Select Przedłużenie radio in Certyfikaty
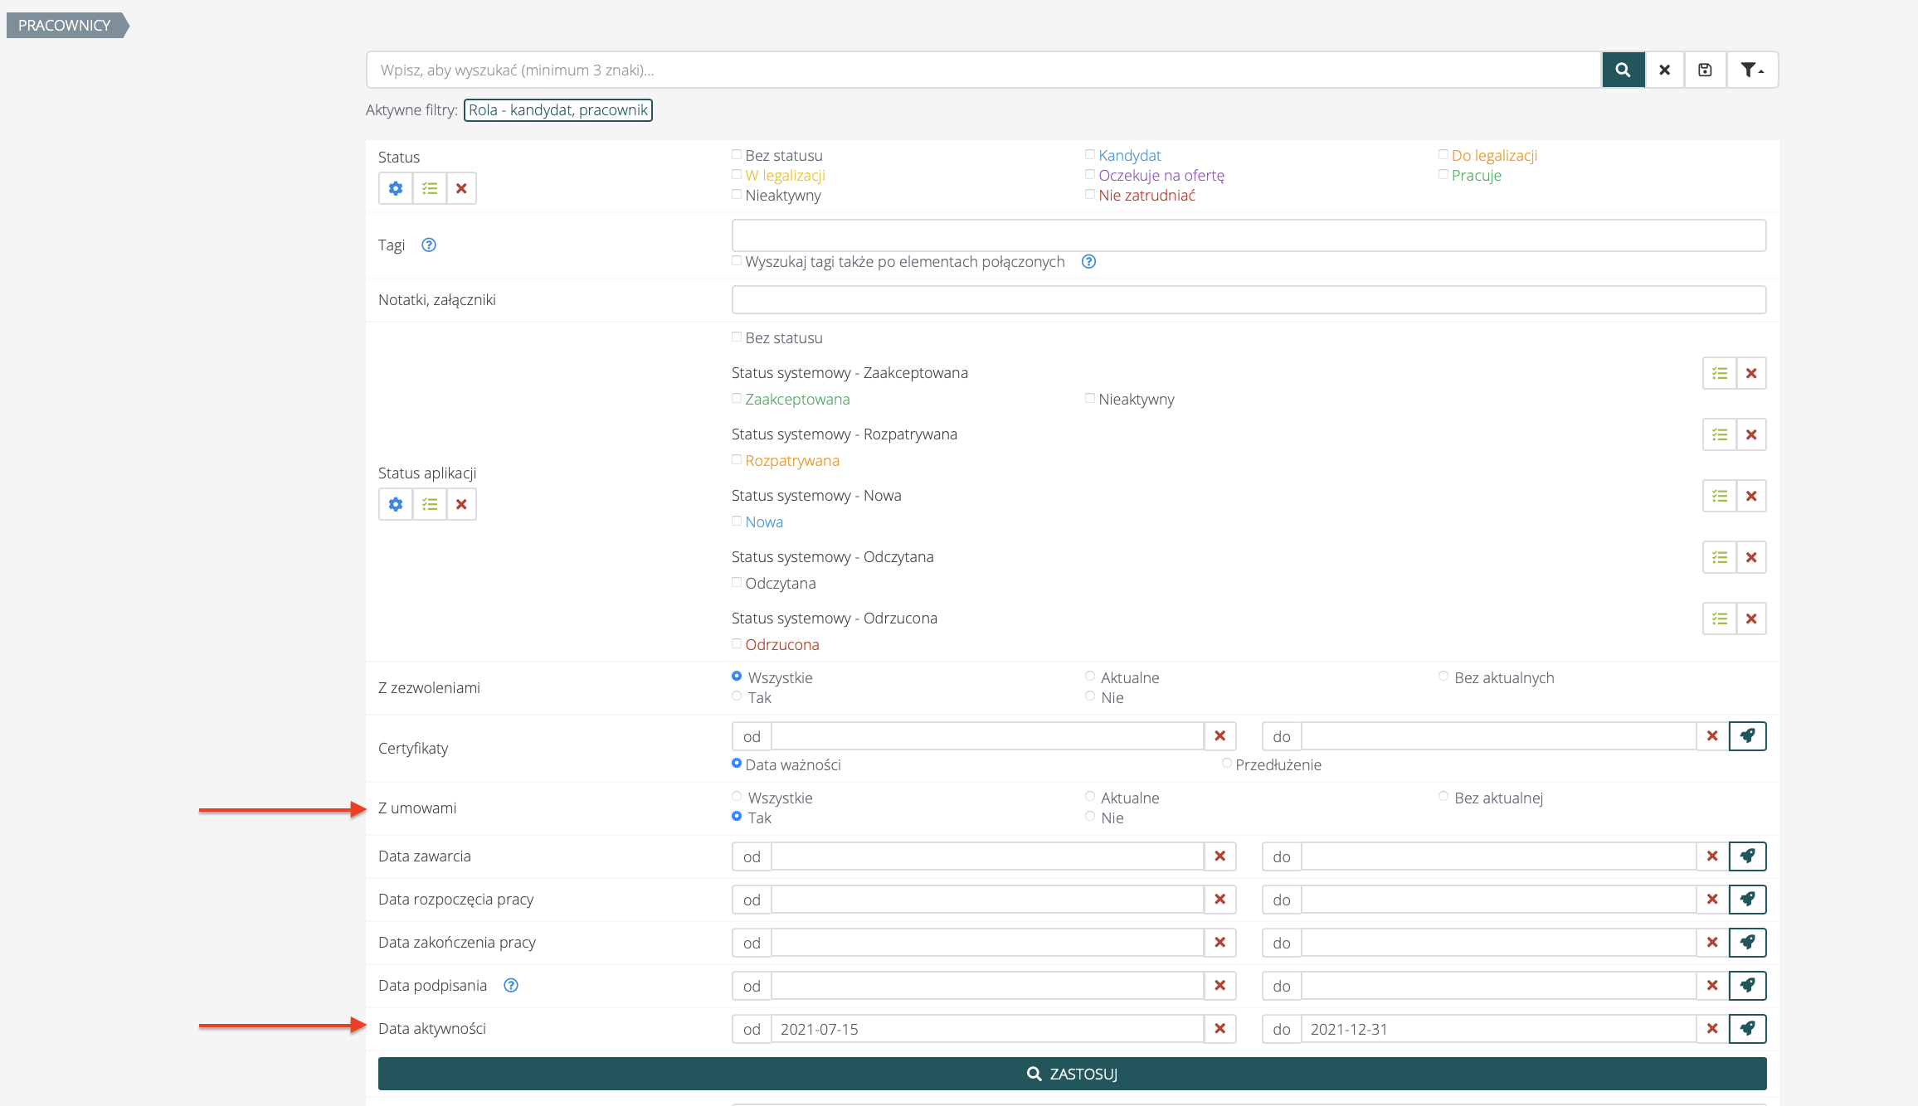 (1226, 764)
